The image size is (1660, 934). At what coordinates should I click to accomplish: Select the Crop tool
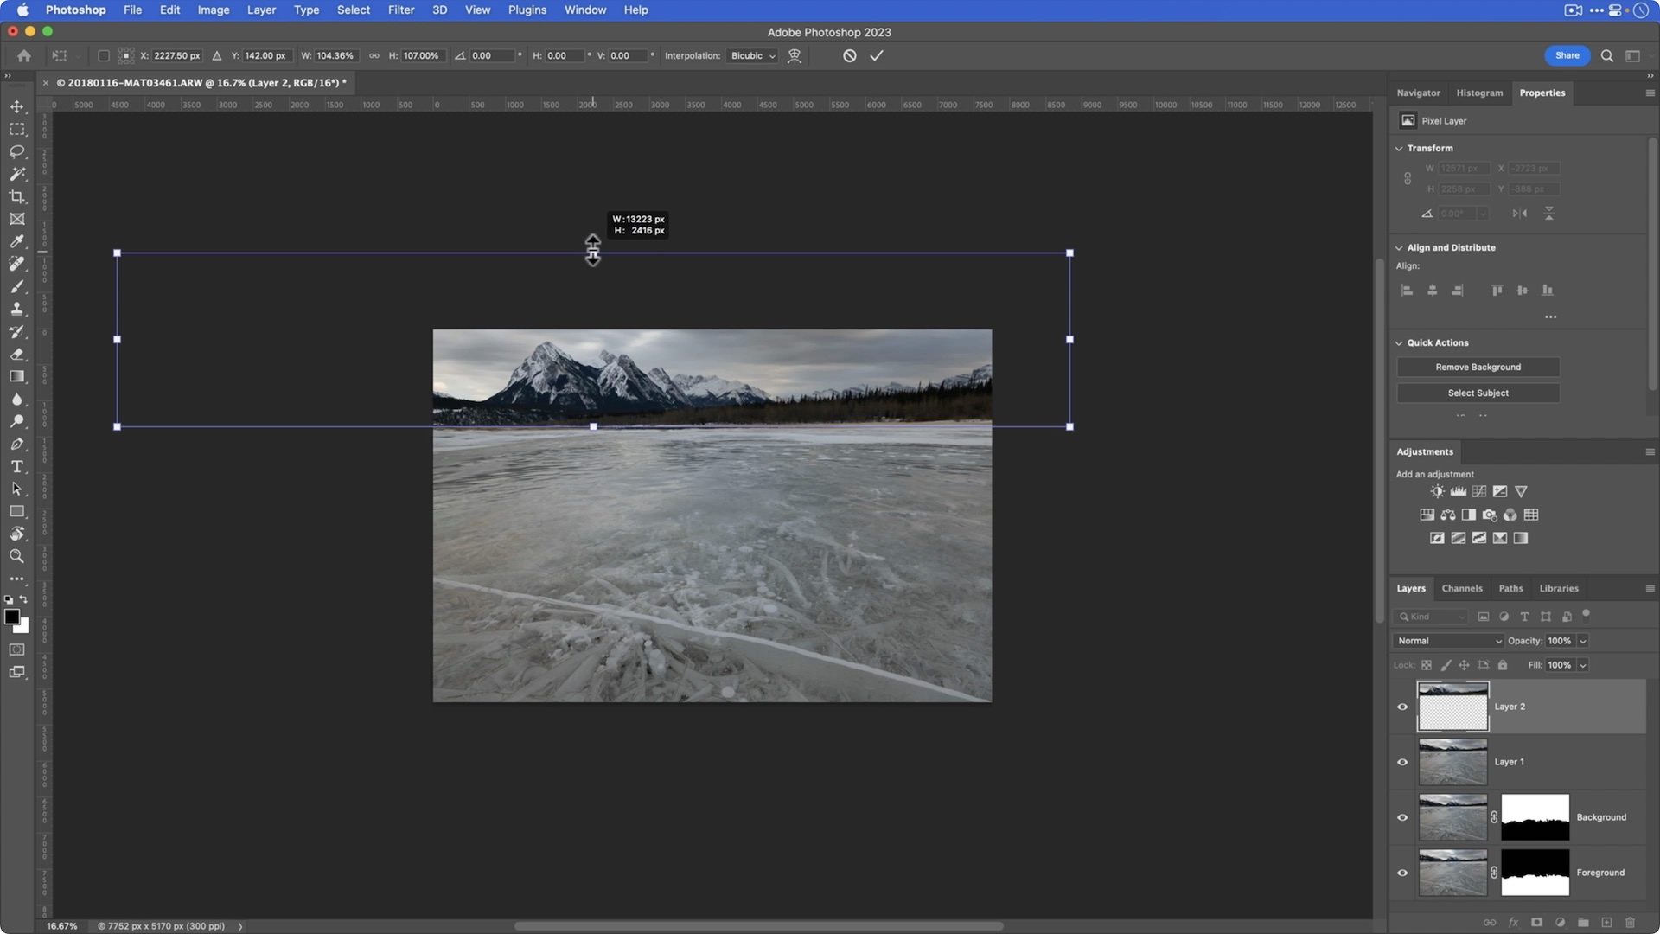16,196
